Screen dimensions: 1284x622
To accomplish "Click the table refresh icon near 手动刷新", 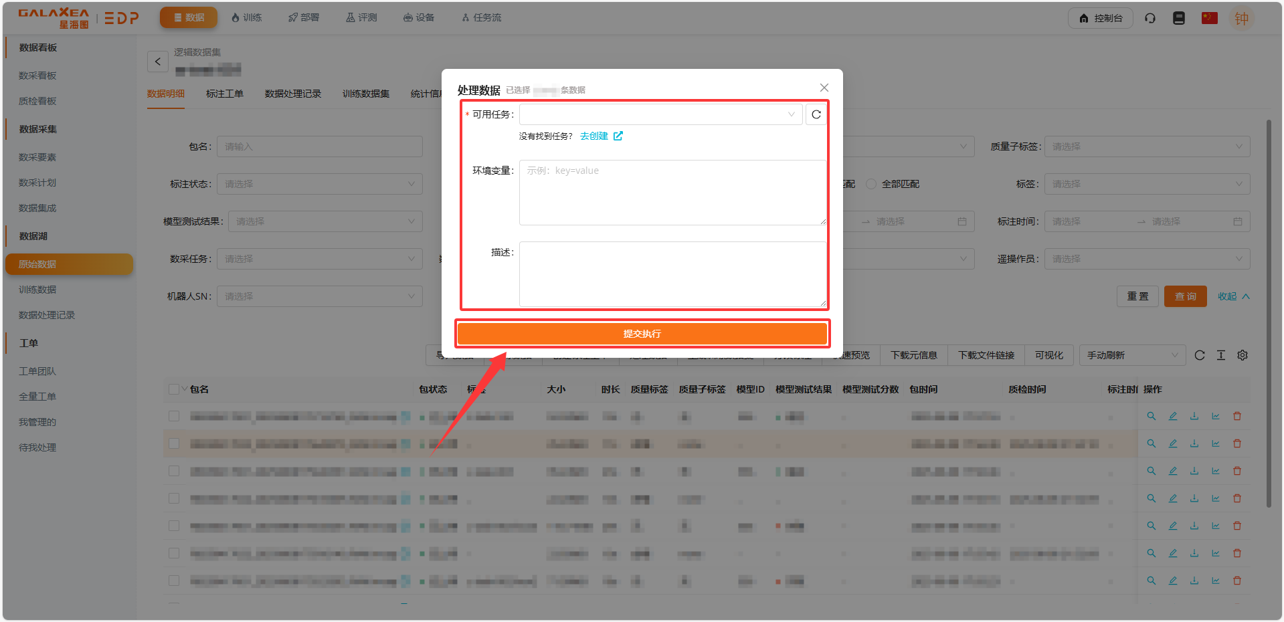I will [x=1200, y=355].
